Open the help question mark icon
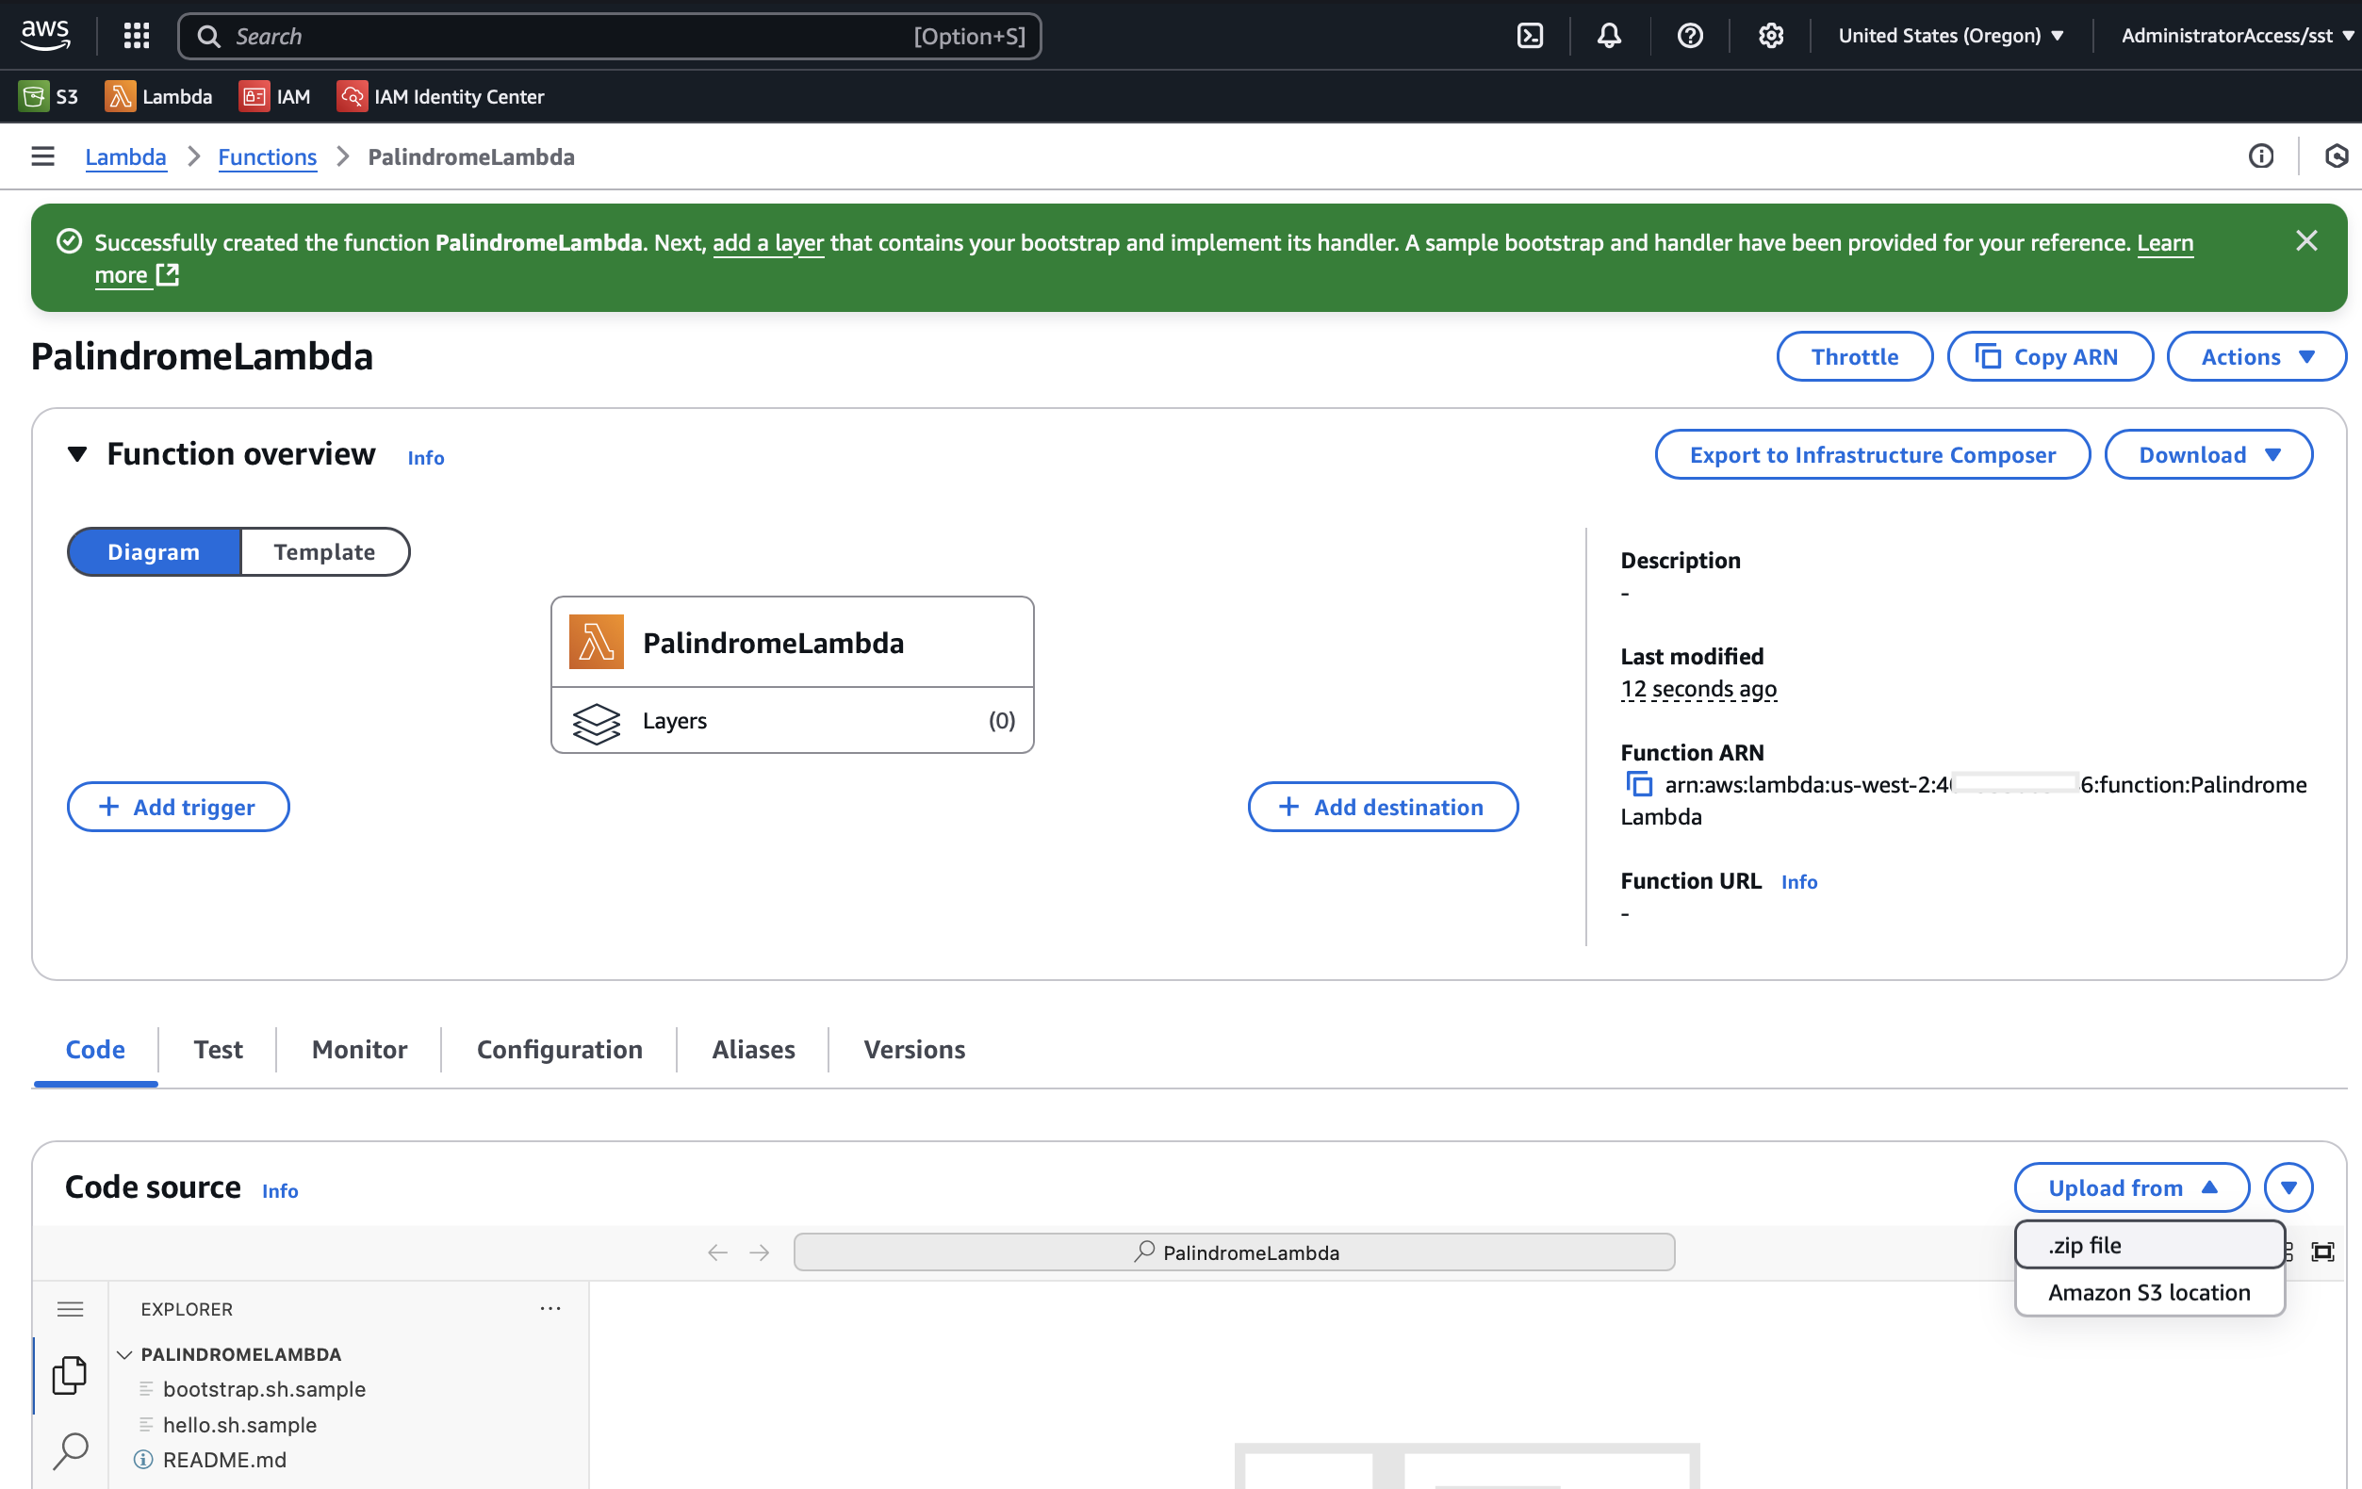Screen dimensions: 2362x1489 pos(1689,37)
